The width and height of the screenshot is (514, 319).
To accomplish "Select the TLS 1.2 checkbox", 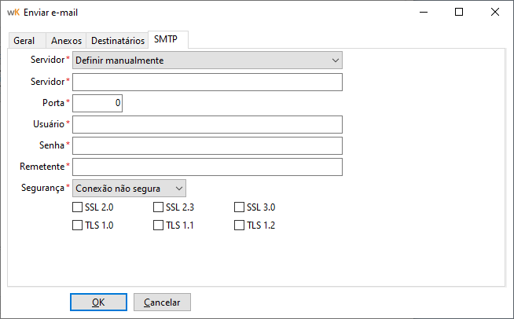I will coord(240,225).
